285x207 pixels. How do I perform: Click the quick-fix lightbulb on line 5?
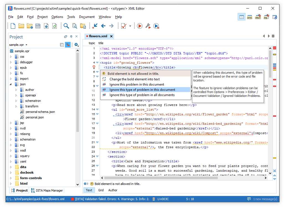coord(94,67)
